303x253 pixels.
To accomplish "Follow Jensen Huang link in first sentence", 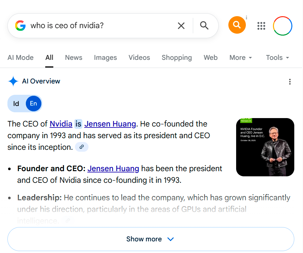I will click(110, 124).
